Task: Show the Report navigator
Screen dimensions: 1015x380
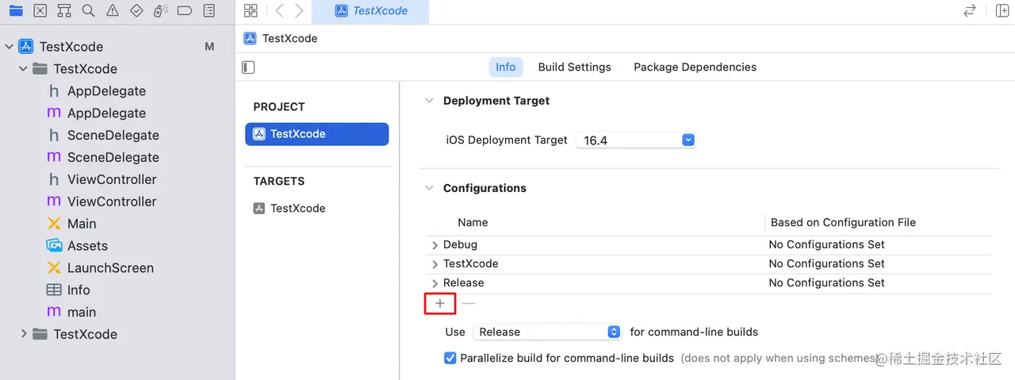Action: click(209, 11)
